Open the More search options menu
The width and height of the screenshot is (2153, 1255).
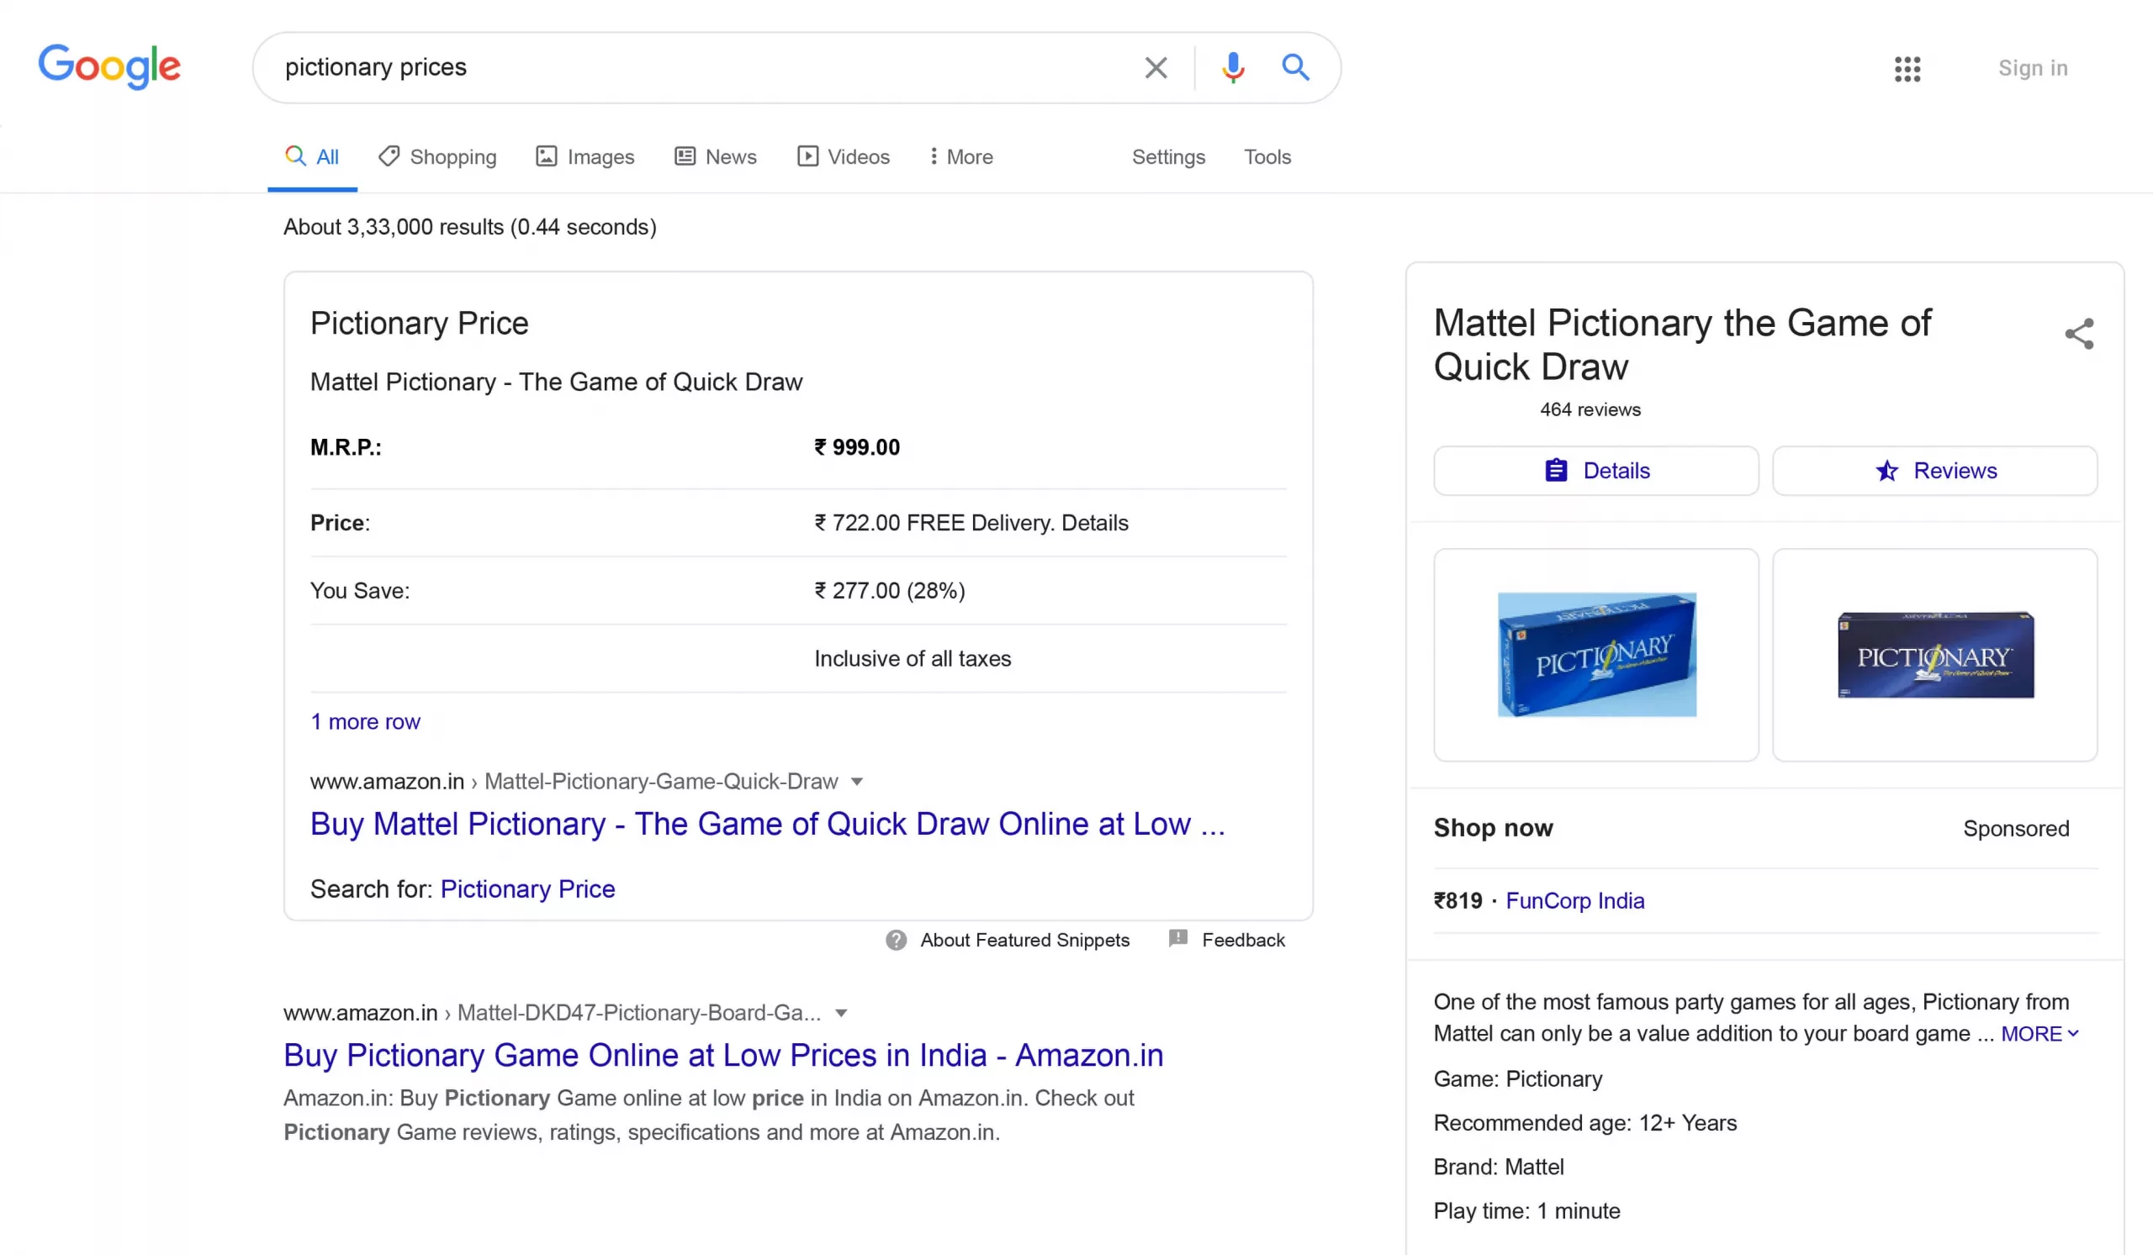[961, 157]
